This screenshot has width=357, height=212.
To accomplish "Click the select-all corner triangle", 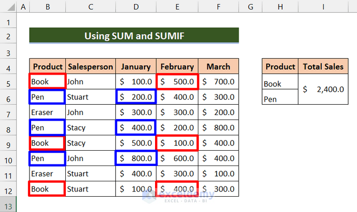I will click(8, 8).
